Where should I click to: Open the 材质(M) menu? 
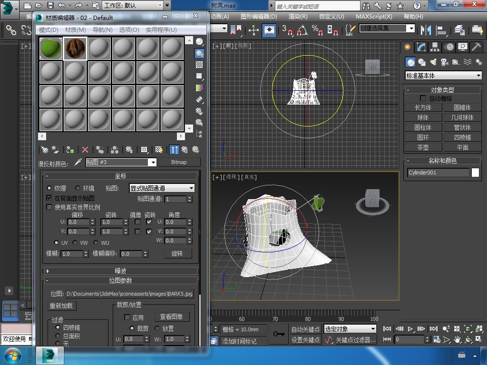pos(76,30)
